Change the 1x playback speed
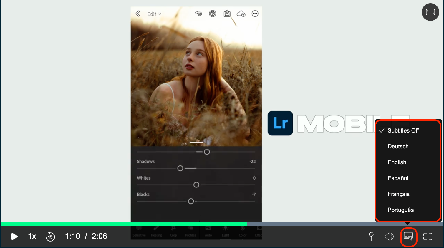The height and width of the screenshot is (248, 444). pos(32,236)
